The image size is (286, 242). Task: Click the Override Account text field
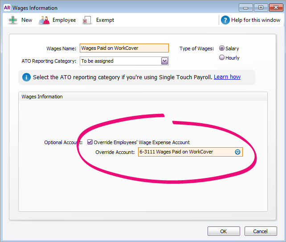186,152
